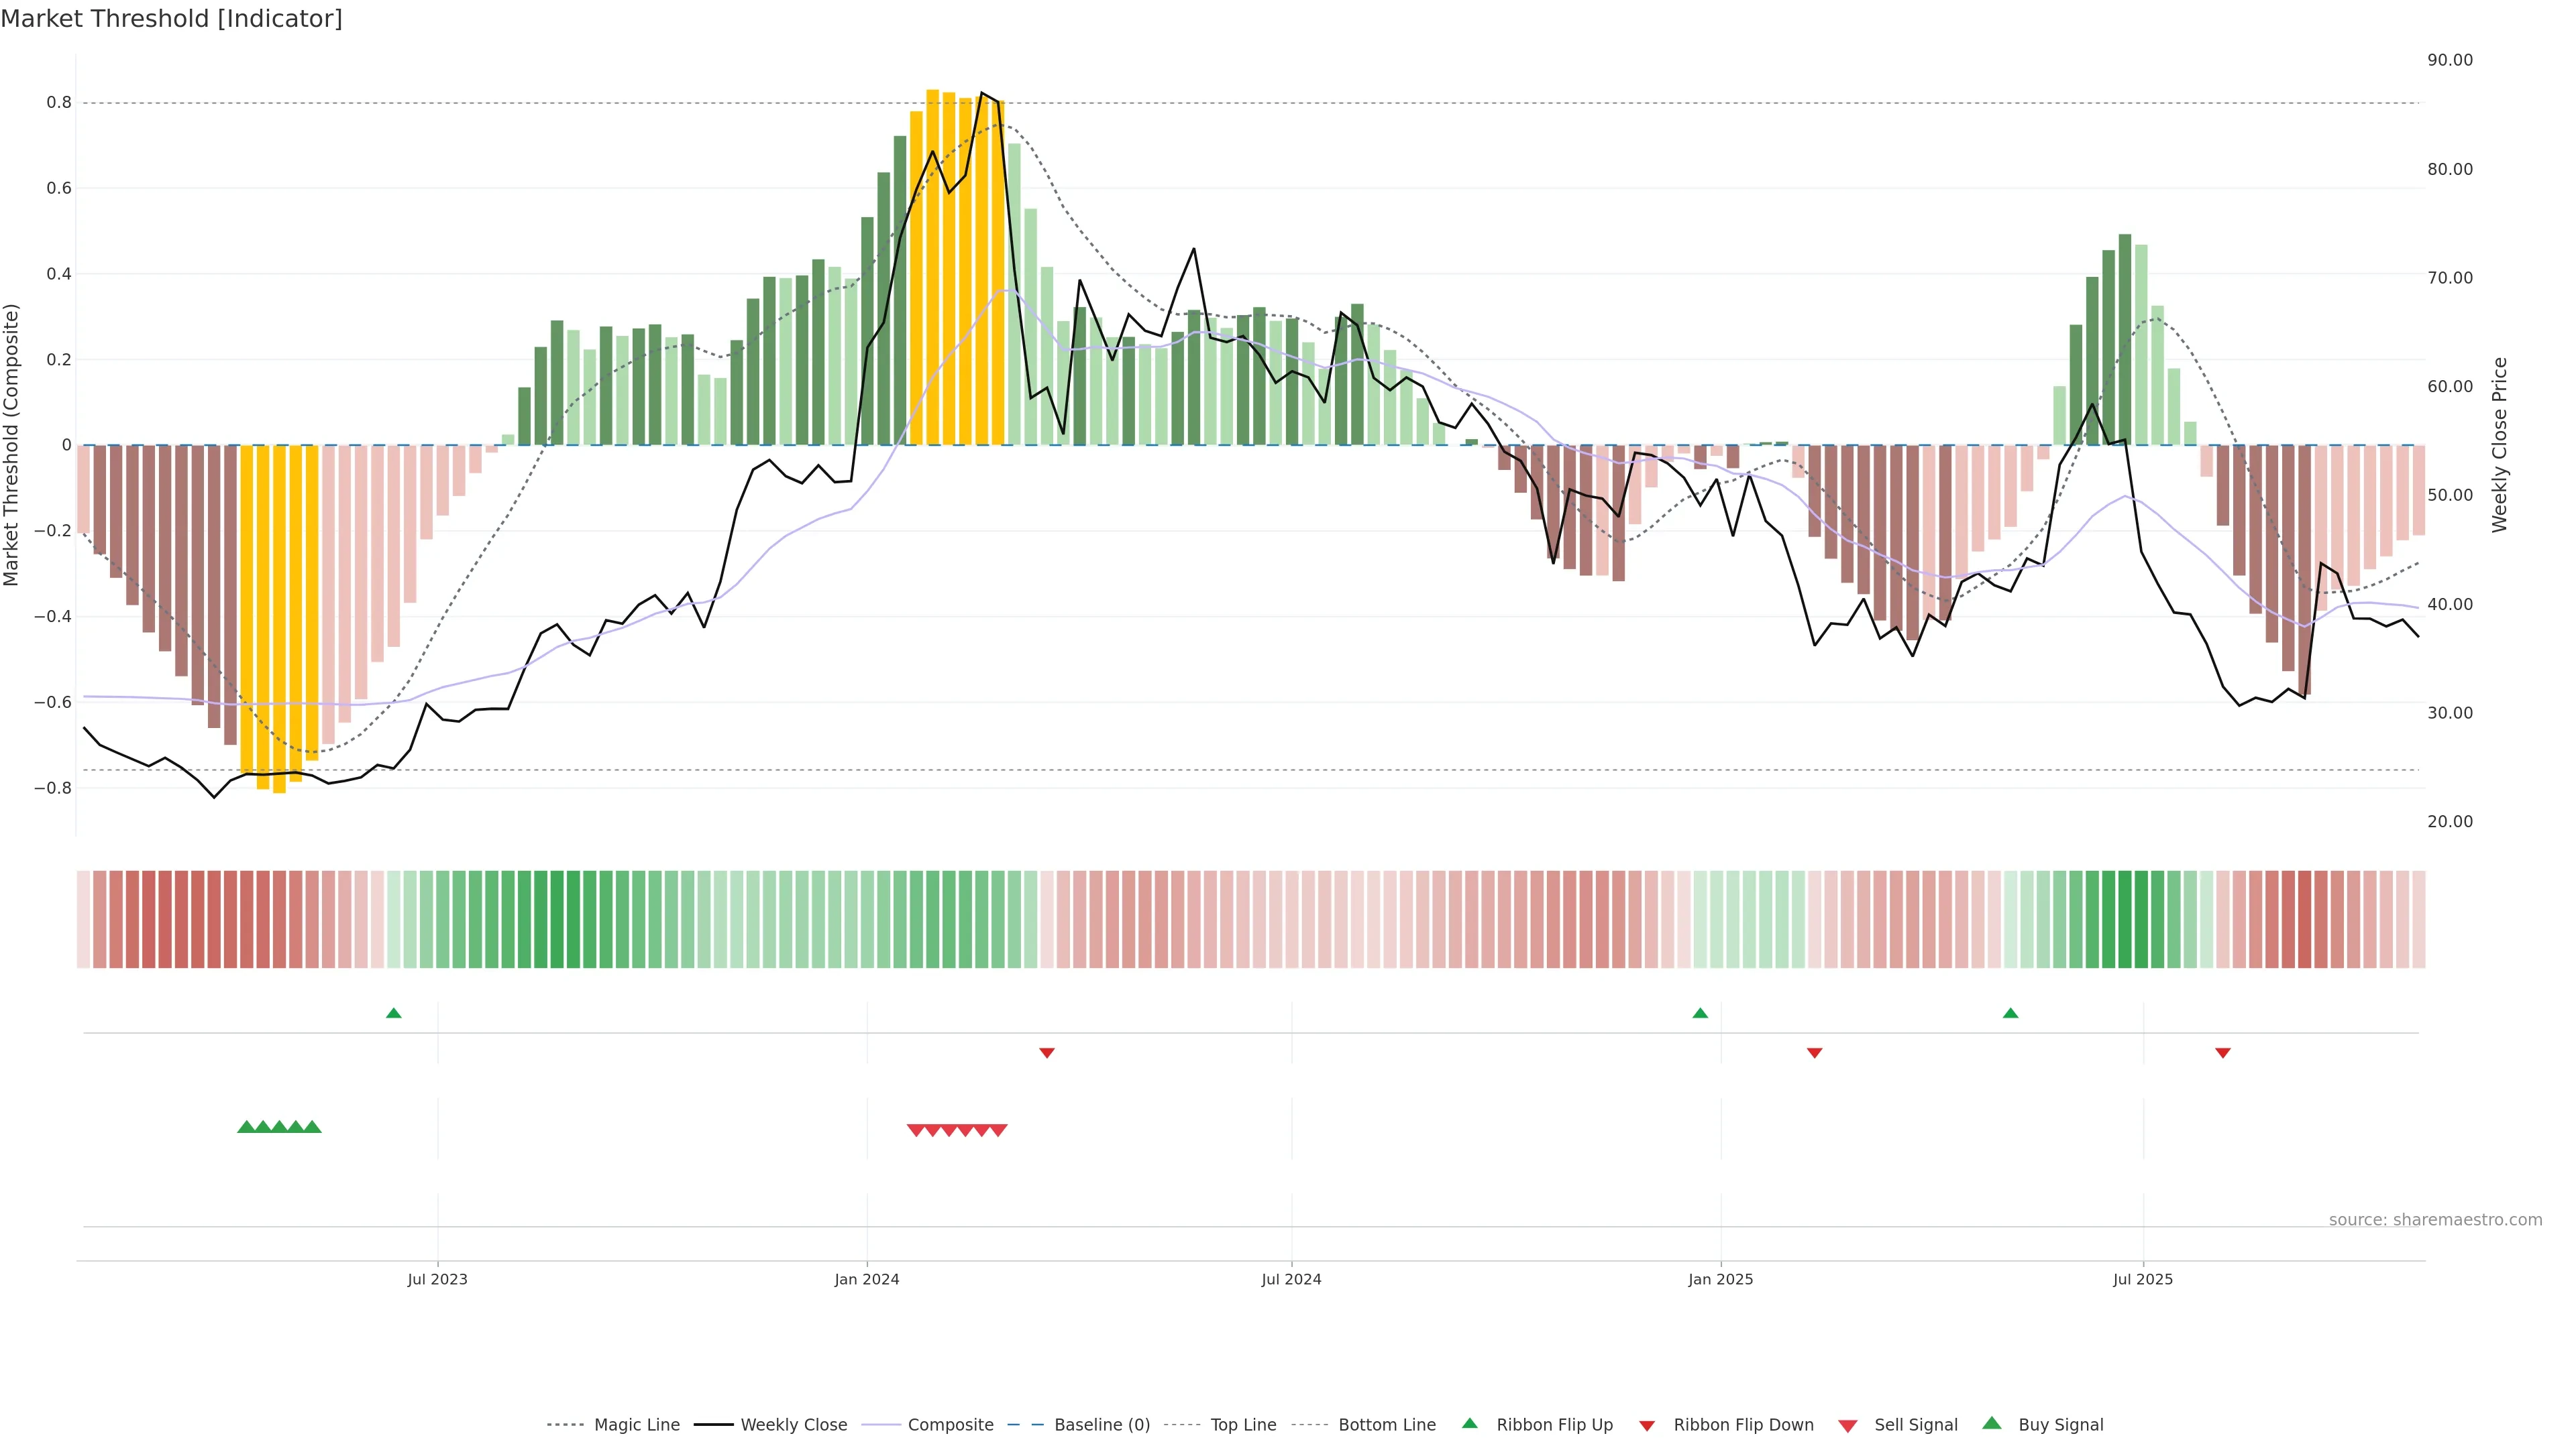
Task: Select the Jan 2024 x-axis label
Action: point(867,1280)
